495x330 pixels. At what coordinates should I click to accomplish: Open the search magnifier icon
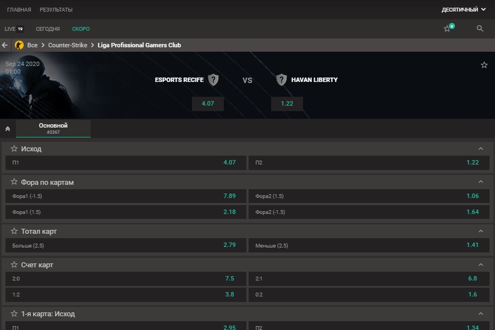480,29
